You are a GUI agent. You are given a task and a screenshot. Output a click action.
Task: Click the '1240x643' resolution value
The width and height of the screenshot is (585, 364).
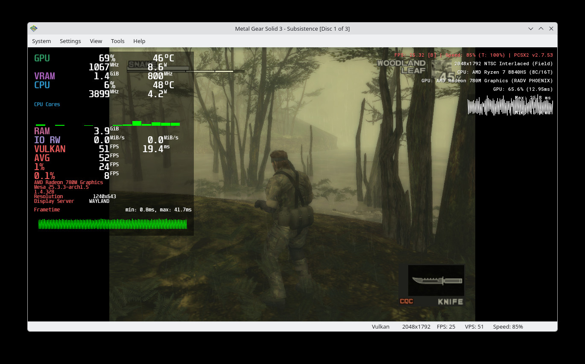point(104,196)
